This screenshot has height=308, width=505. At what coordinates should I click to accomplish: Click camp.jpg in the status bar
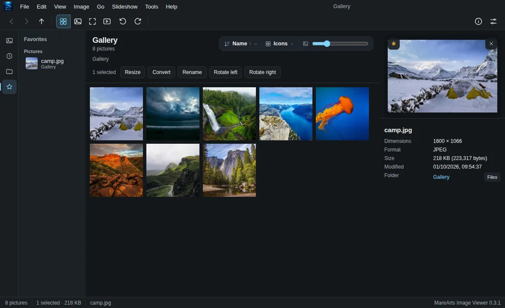click(x=101, y=303)
